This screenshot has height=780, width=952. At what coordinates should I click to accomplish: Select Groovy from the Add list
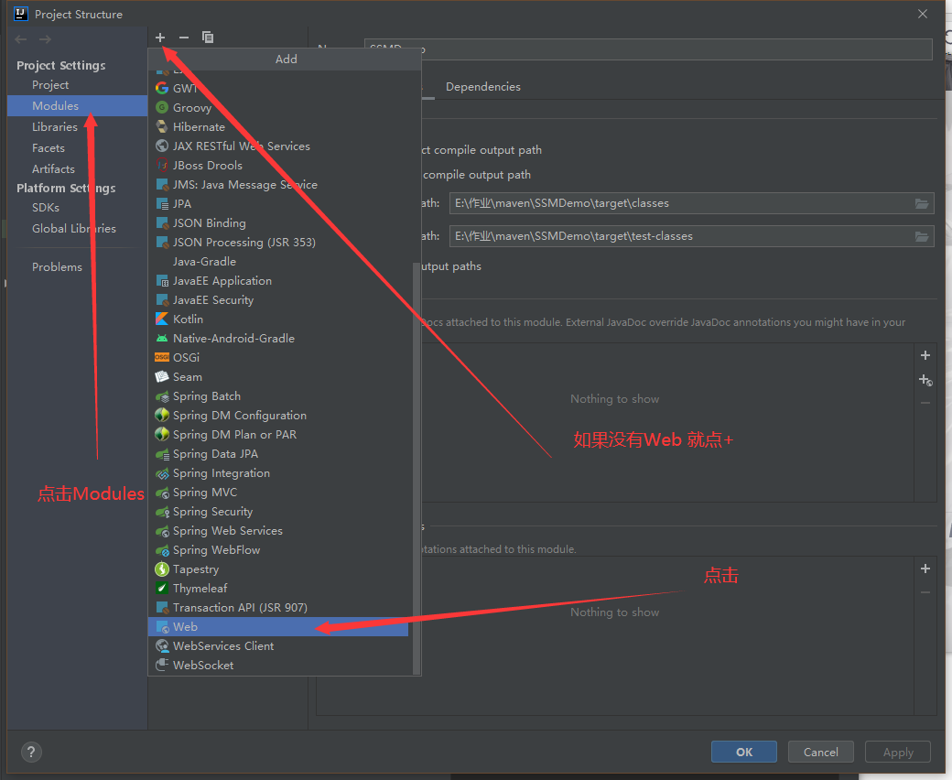click(278, 107)
